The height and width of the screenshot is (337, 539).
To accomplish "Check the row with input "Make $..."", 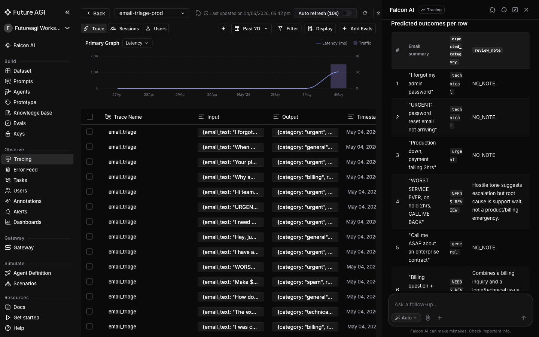I will 89,282.
